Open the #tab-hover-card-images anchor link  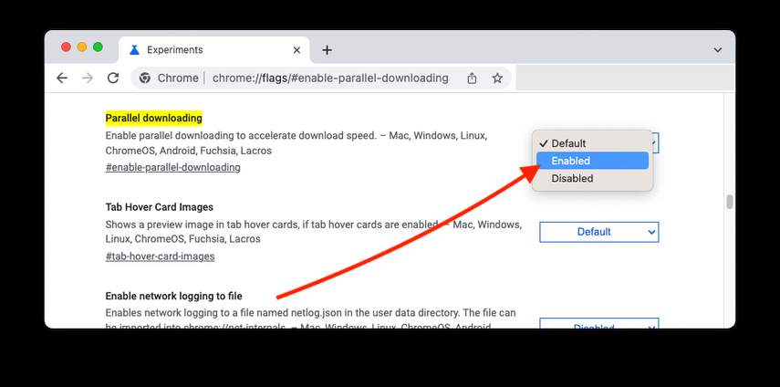(x=160, y=256)
